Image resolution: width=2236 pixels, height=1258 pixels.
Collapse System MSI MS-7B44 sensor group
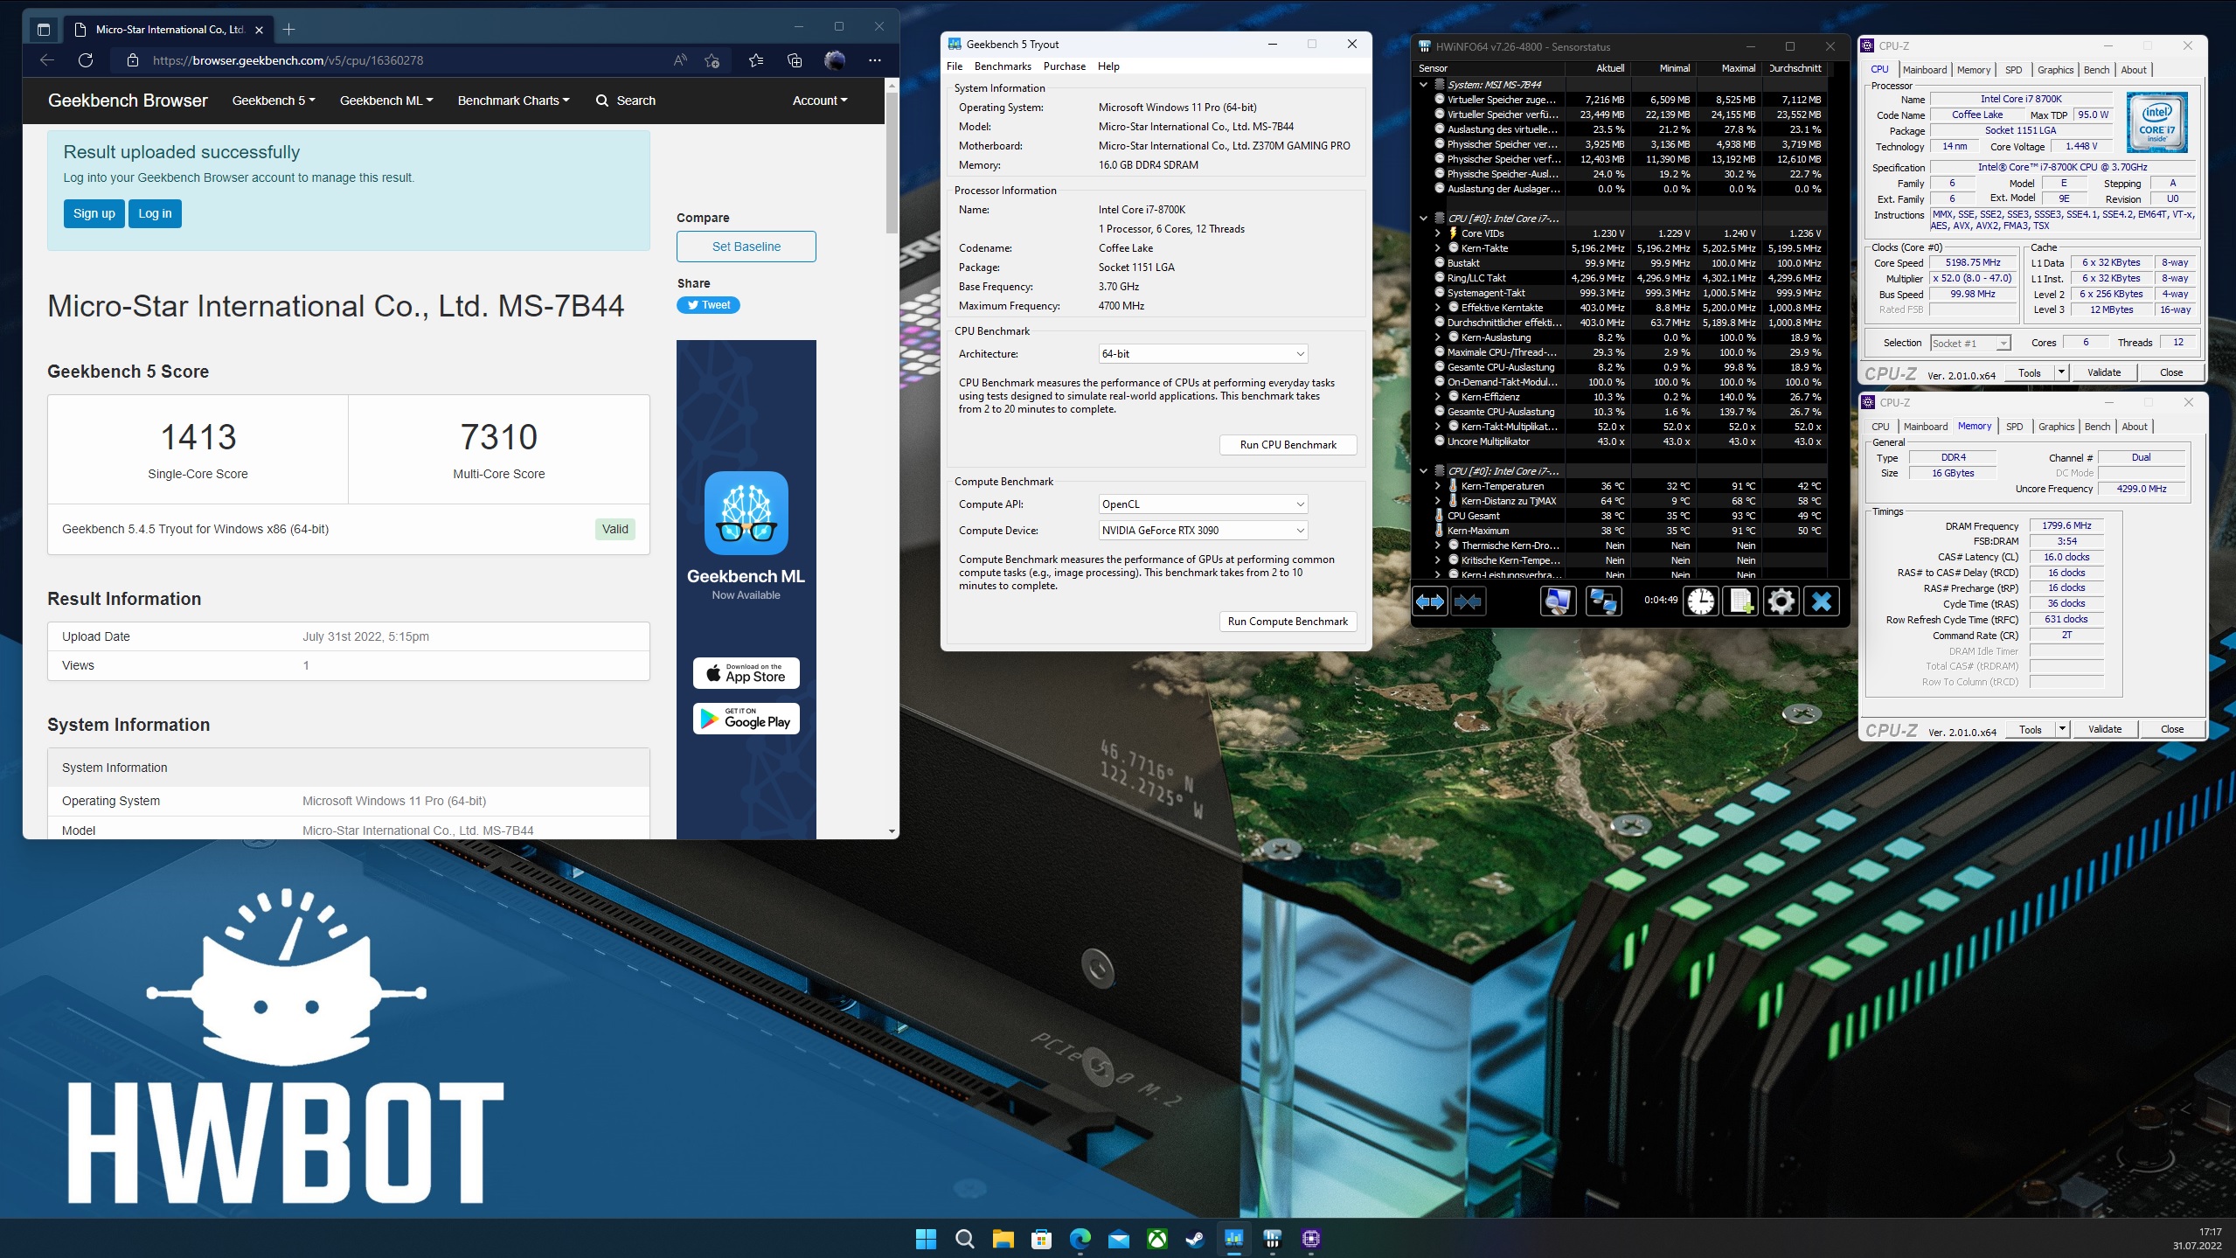pos(1423,85)
